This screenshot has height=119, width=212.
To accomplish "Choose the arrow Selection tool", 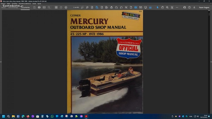I will pyautogui.click(x=157, y=7).
